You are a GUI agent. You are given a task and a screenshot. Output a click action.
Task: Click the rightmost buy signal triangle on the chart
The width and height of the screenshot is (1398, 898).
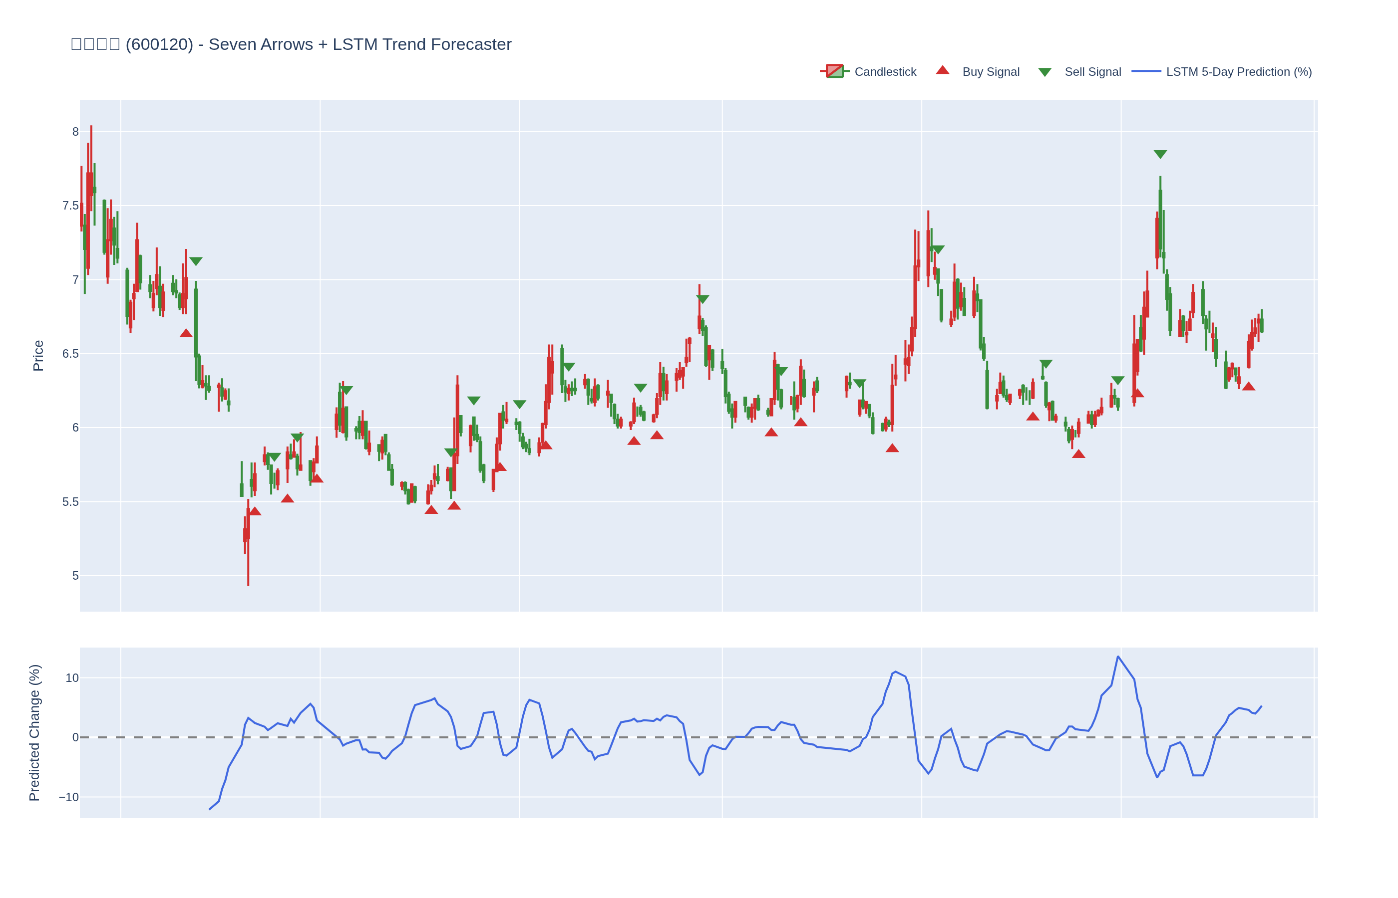tap(1248, 386)
